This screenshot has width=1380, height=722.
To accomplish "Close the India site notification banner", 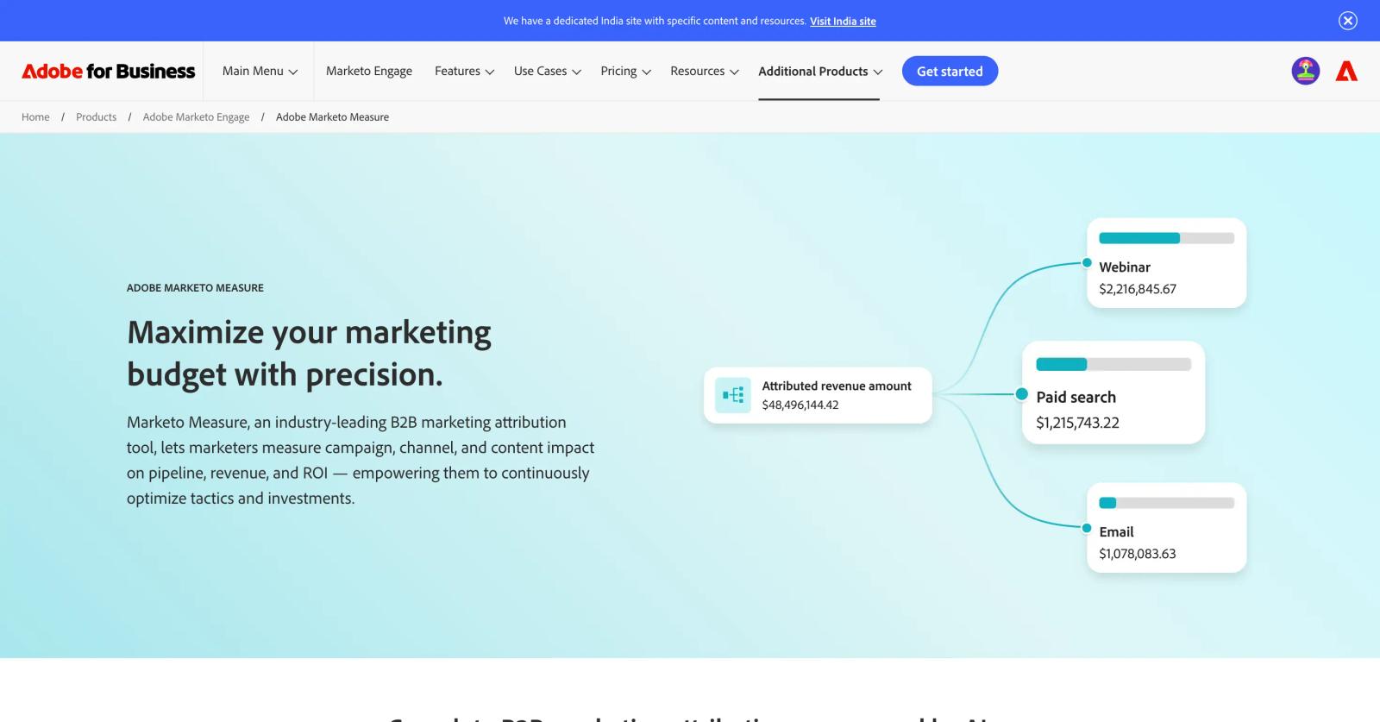I will [x=1348, y=21].
